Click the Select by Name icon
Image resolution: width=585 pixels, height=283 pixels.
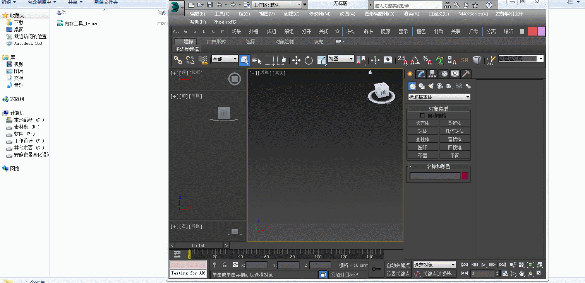pos(257,60)
